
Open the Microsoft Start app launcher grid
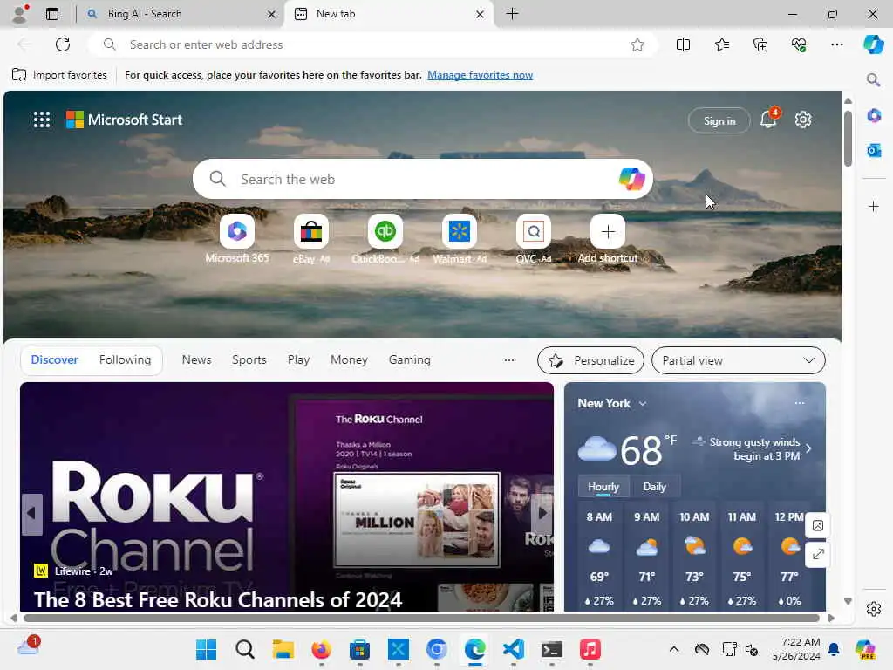tap(42, 120)
